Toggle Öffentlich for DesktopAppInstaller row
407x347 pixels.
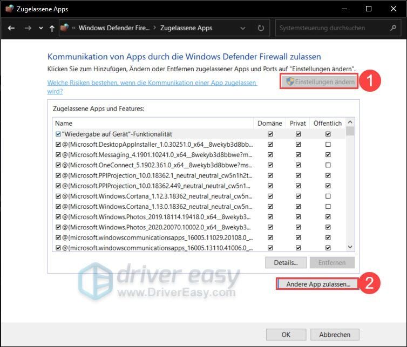[328, 144]
